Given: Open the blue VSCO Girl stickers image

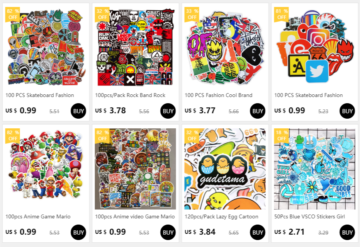Looking at the screenshot, I should (x=314, y=169).
